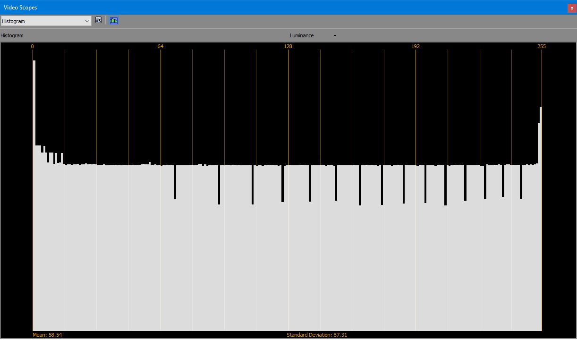577x340 pixels.
Task: Click the chevron arrow of the scope selector
Action: tap(87, 21)
